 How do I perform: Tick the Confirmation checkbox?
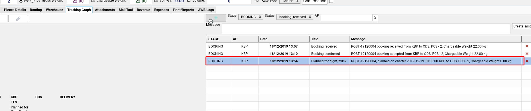tap(331, 1)
